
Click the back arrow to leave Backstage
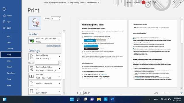[x=4, y=9]
